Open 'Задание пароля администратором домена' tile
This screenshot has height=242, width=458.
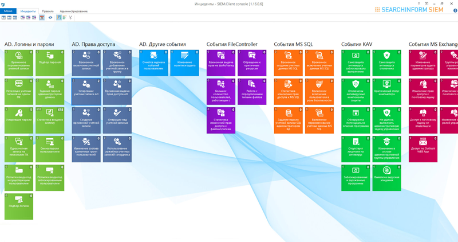[x=50, y=92]
